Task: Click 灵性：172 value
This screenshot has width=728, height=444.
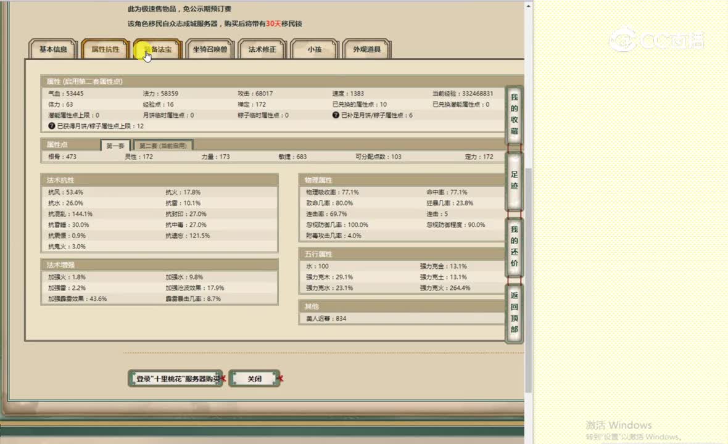Action: pos(139,157)
